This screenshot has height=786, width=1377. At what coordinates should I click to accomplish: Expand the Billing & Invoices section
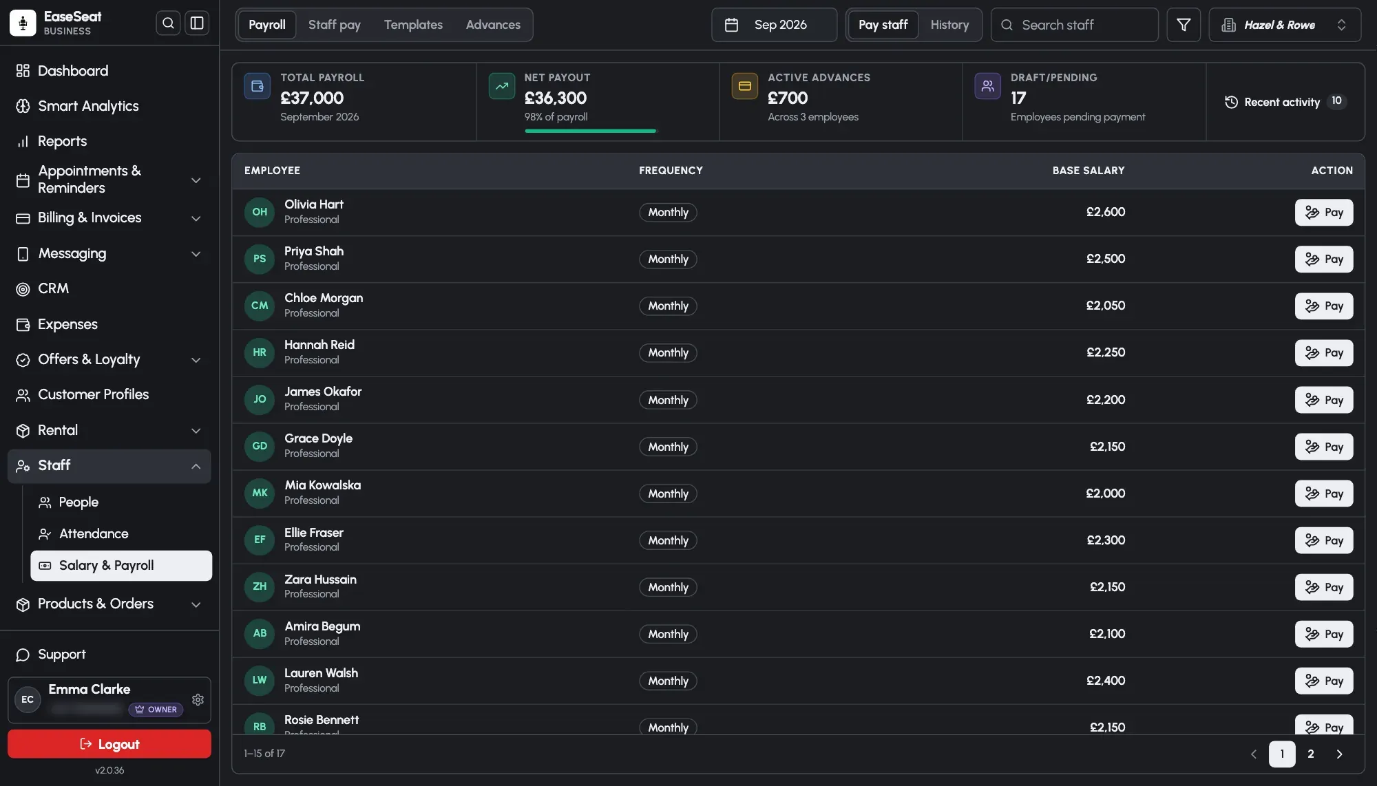pos(109,218)
